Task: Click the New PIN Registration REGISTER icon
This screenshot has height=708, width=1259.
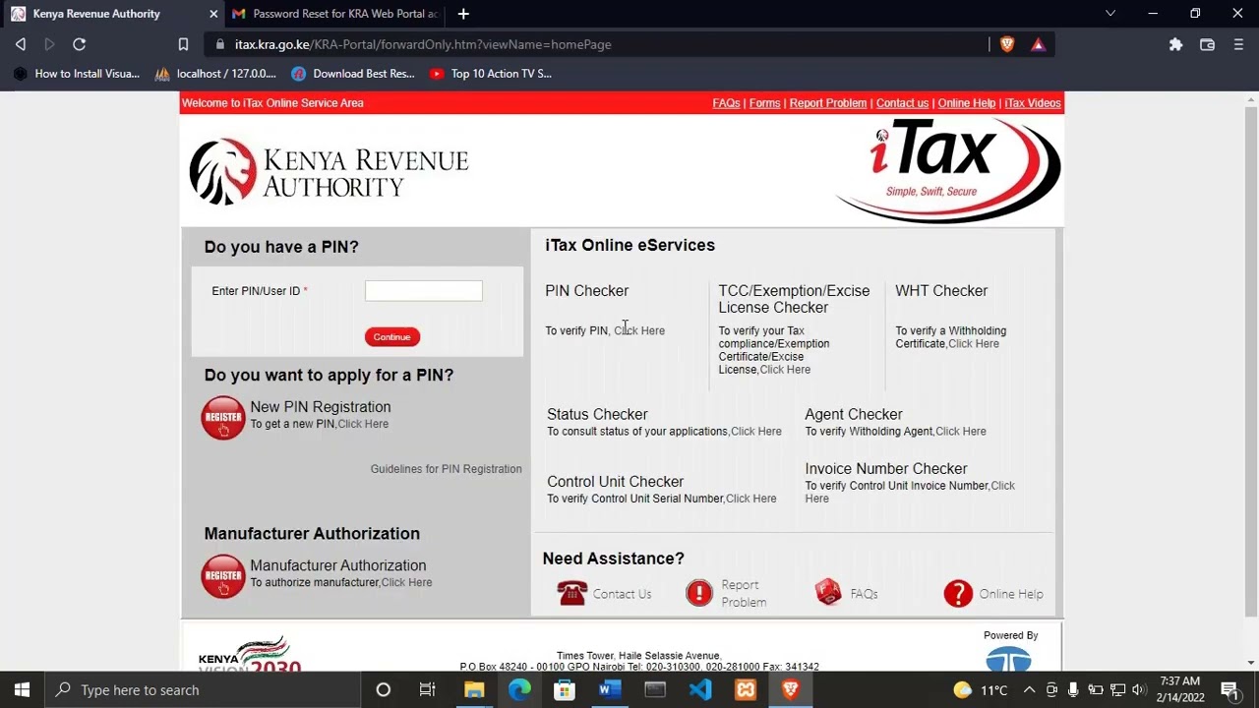Action: [x=223, y=418]
